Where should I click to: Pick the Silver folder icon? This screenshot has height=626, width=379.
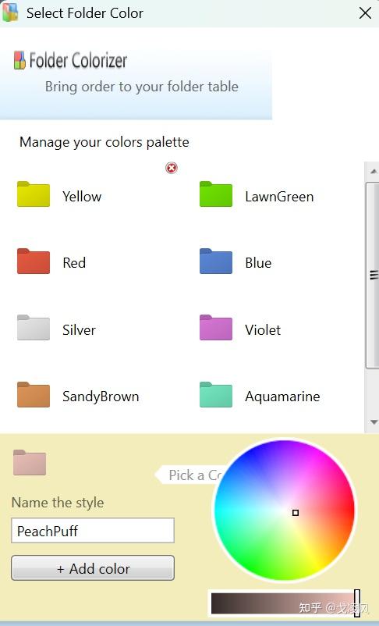click(34, 328)
